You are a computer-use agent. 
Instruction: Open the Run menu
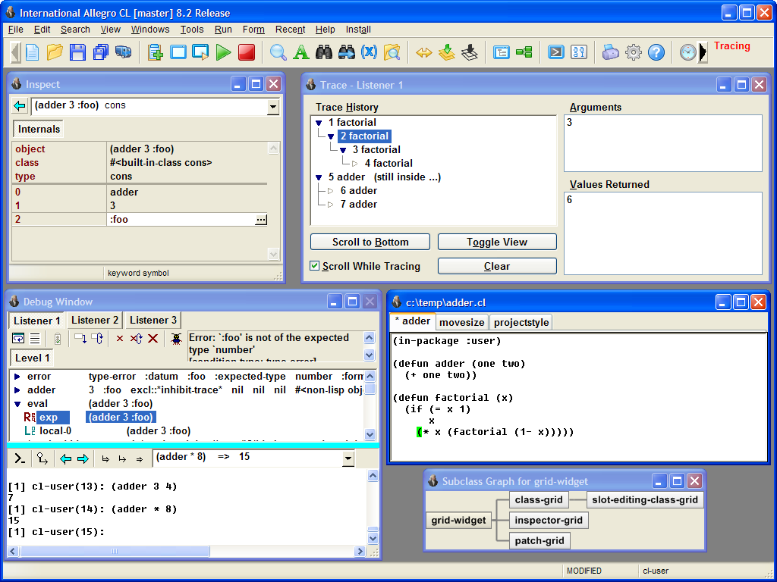click(223, 30)
